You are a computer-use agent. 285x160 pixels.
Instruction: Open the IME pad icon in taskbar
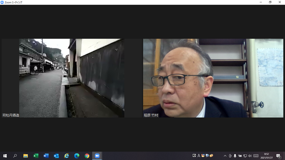194,156
